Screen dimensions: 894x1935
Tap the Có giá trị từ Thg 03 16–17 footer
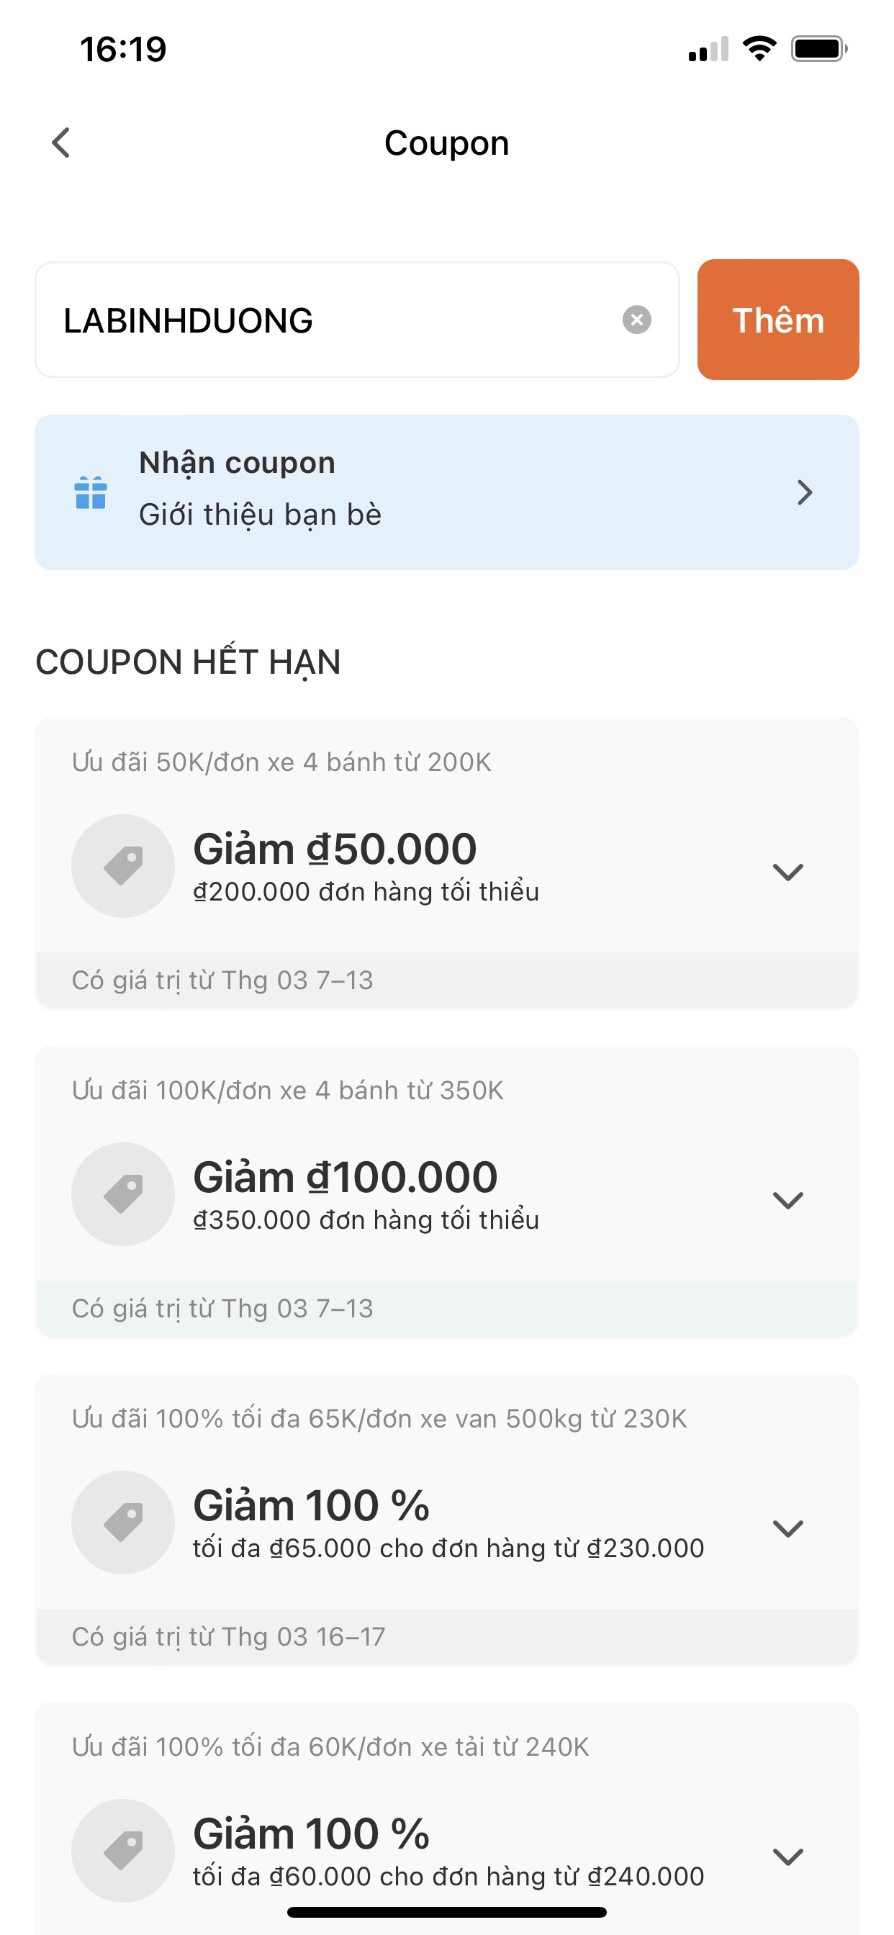click(447, 1637)
